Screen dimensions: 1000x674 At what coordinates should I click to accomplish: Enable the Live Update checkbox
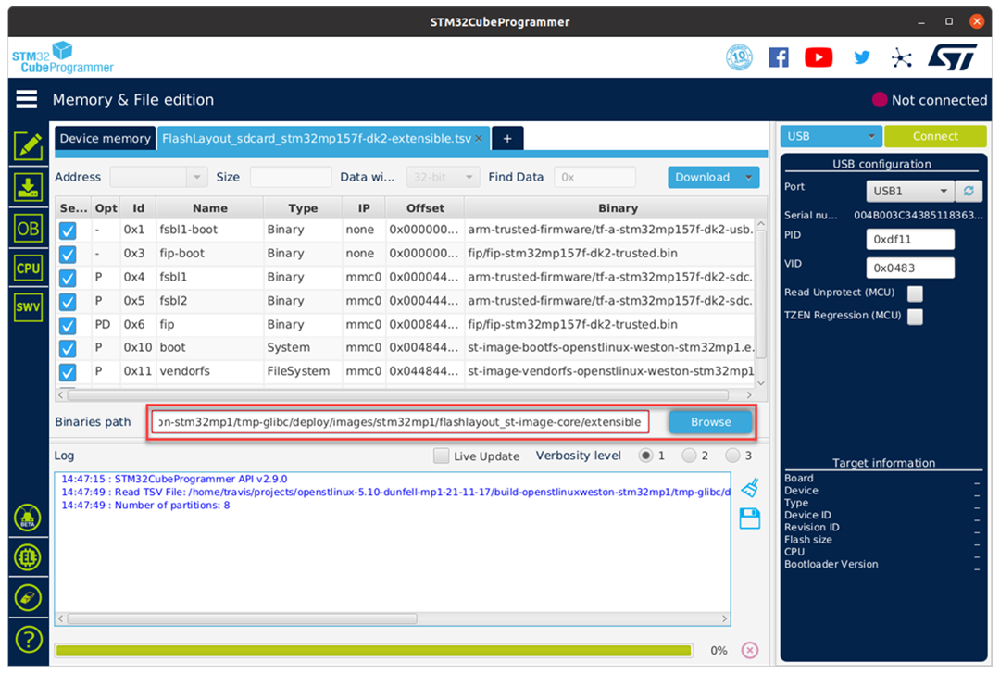pyautogui.click(x=442, y=456)
